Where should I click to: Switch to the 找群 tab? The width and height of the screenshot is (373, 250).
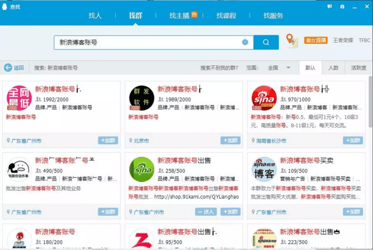[x=135, y=15]
